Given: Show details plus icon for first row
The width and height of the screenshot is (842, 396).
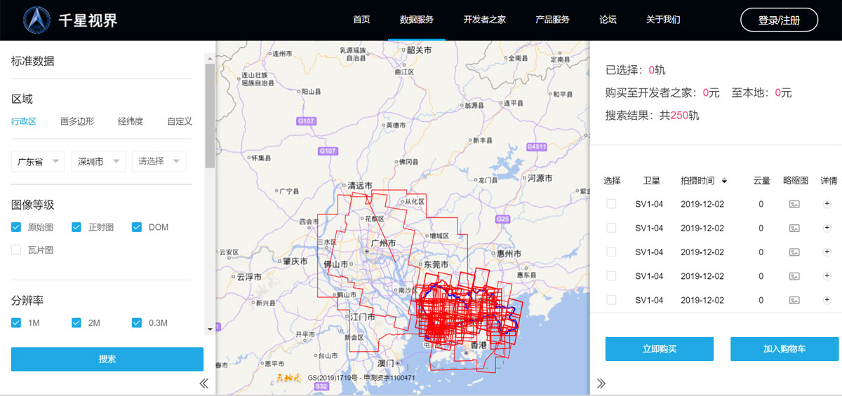Looking at the screenshot, I should pos(827,204).
